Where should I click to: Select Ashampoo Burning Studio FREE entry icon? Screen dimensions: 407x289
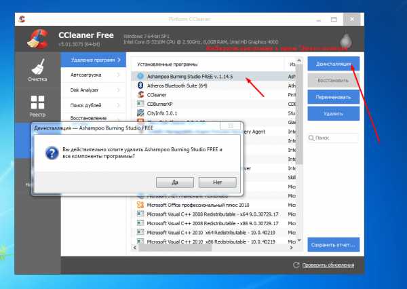click(x=140, y=77)
